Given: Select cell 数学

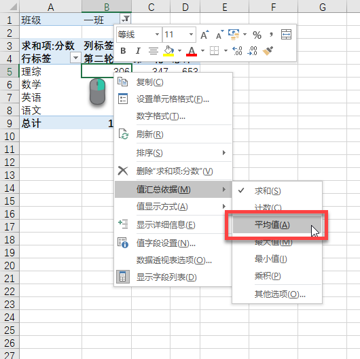Looking at the screenshot, I should tap(50, 84).
